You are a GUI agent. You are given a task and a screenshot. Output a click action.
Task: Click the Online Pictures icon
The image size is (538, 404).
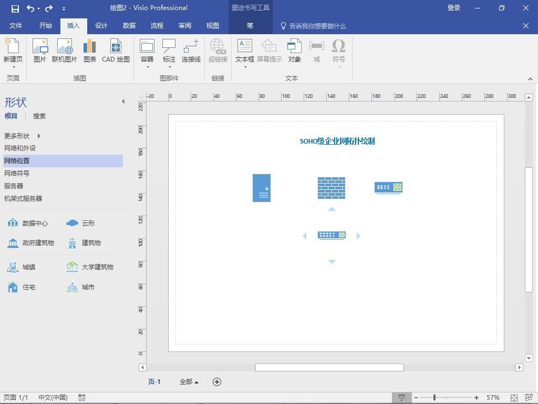click(x=64, y=50)
